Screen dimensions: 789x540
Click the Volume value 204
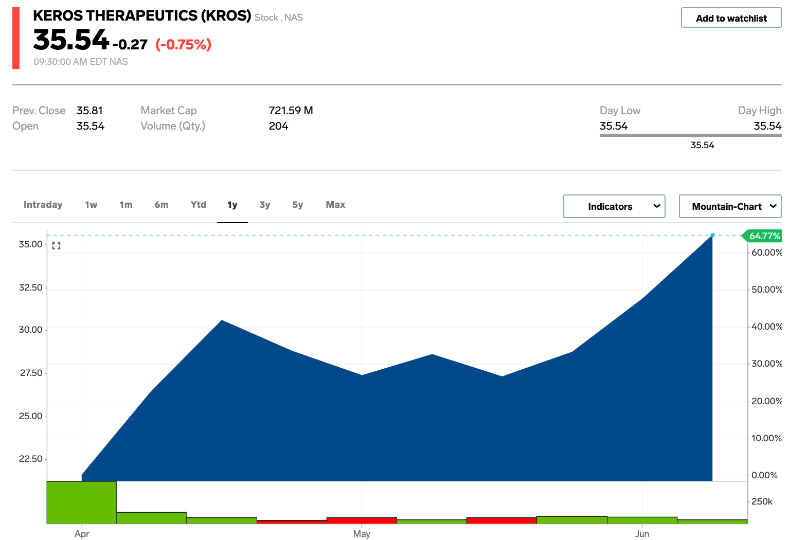pyautogui.click(x=278, y=126)
